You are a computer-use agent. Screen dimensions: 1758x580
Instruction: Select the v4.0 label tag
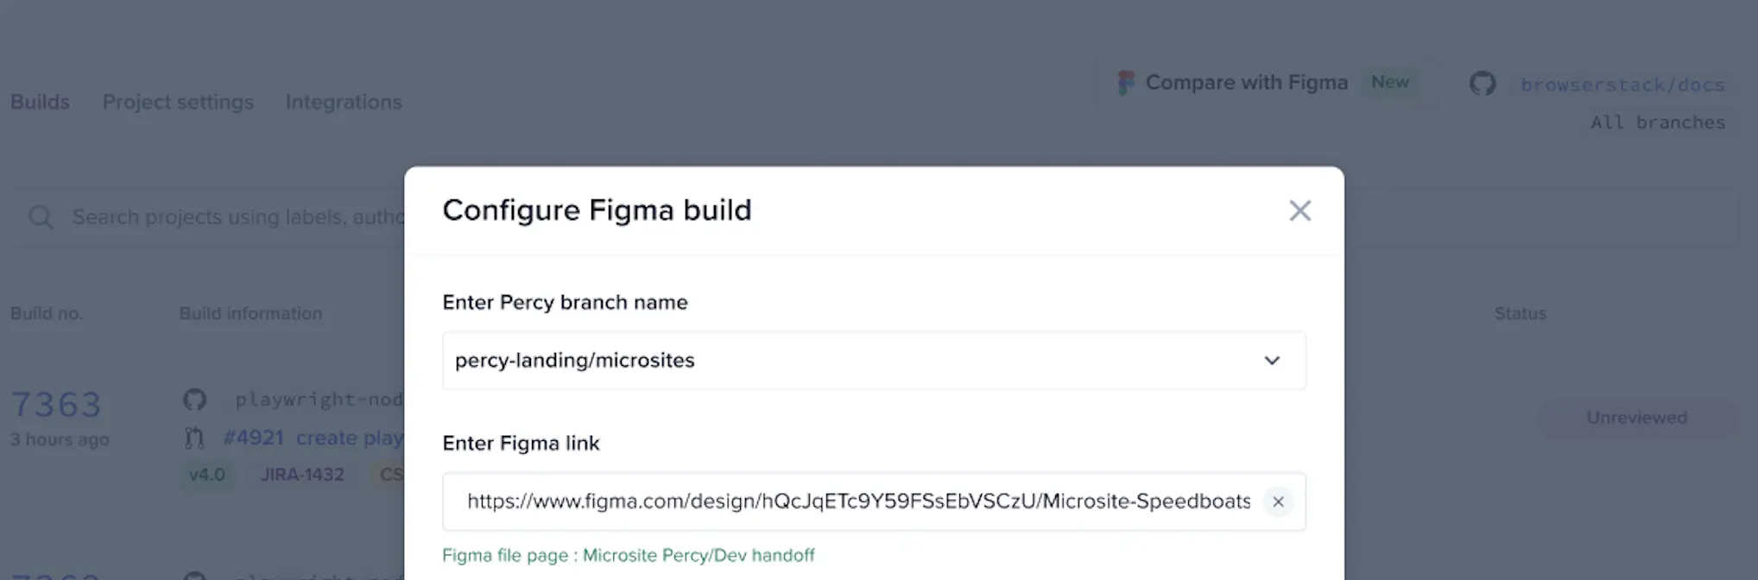click(x=206, y=475)
